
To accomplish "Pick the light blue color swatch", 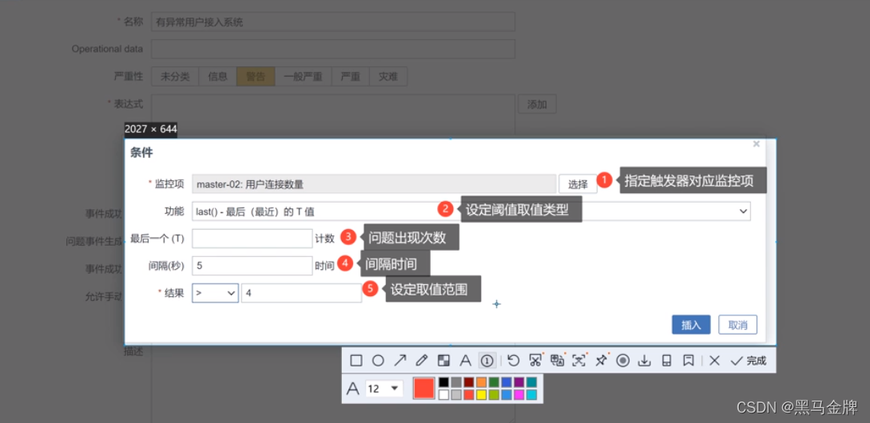I will (x=506, y=395).
